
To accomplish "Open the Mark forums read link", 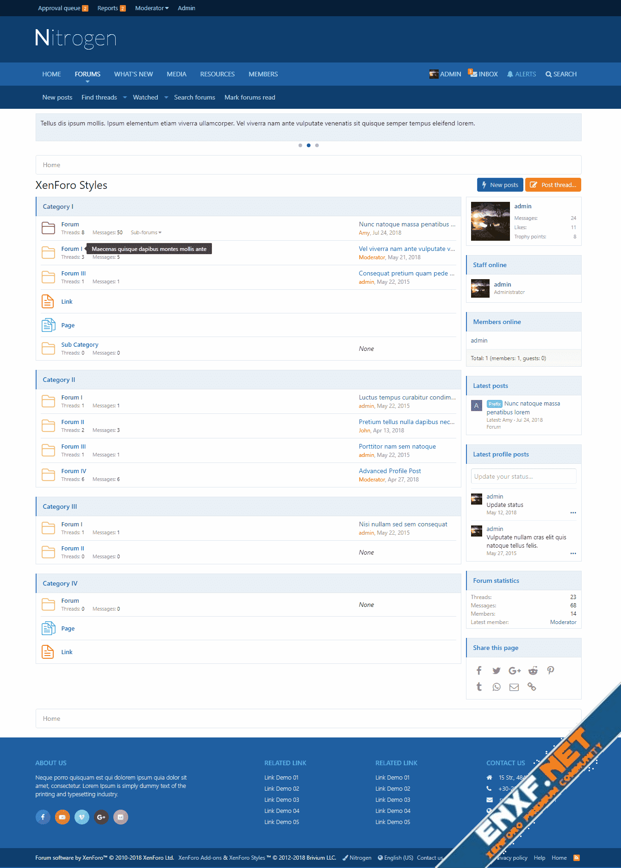I will [x=249, y=97].
